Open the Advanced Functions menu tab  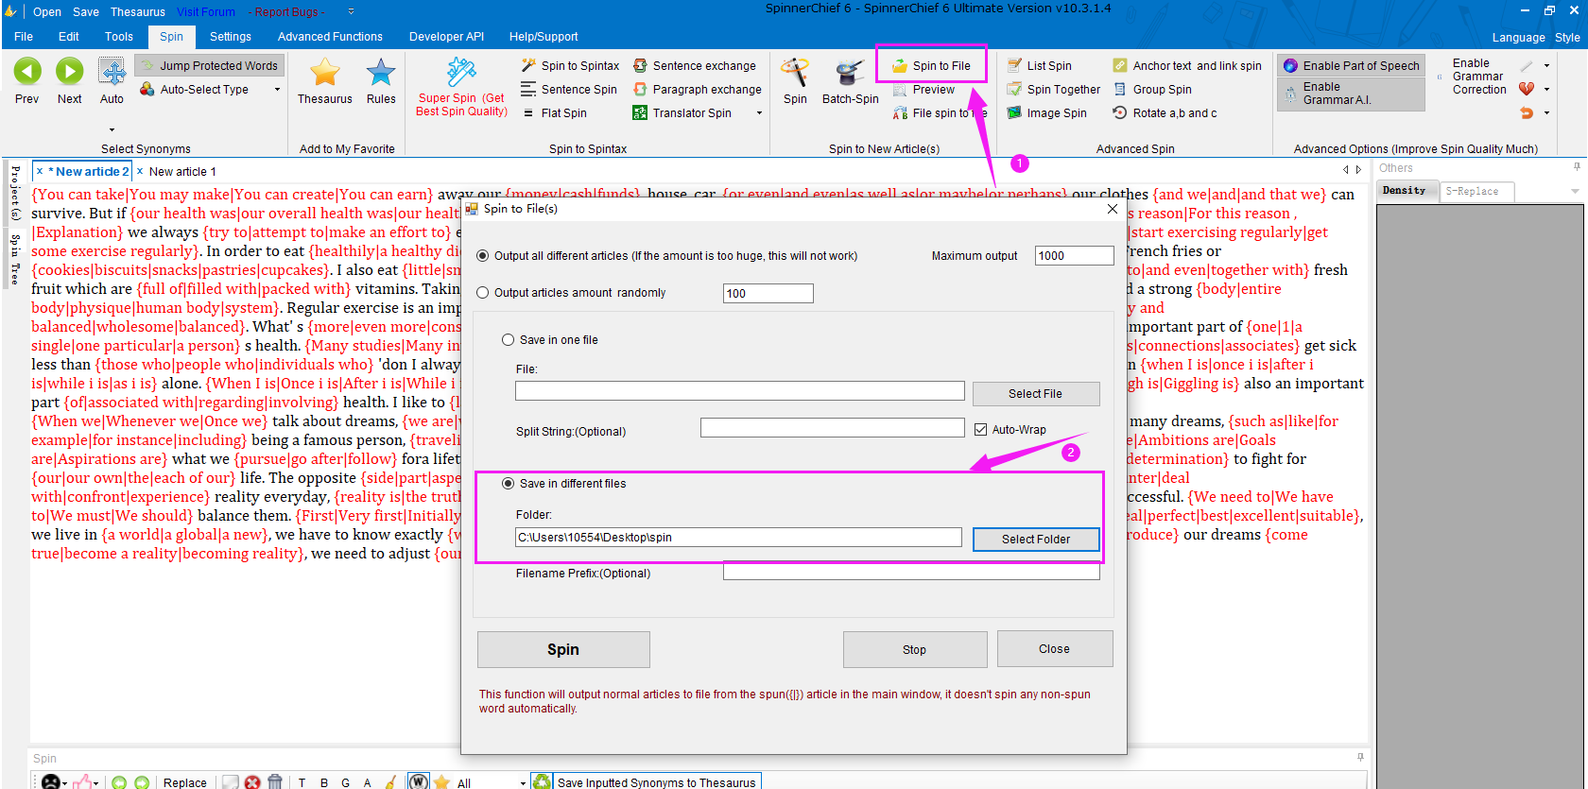coord(330,37)
